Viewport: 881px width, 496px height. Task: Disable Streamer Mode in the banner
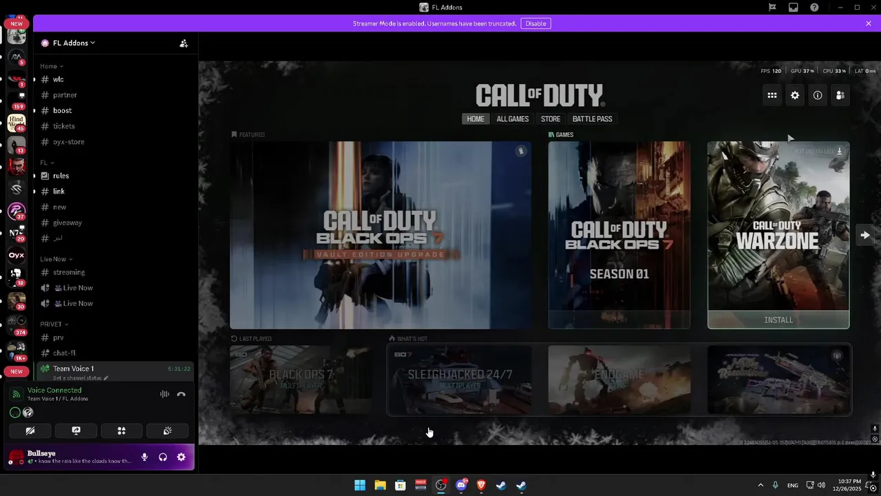(535, 23)
